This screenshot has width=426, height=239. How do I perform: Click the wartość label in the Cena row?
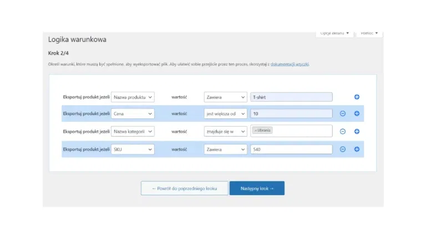click(x=179, y=113)
